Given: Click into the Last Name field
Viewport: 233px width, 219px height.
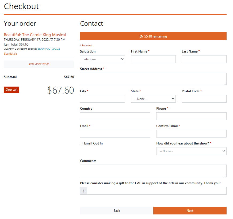Looking at the screenshot, I should (204, 59).
